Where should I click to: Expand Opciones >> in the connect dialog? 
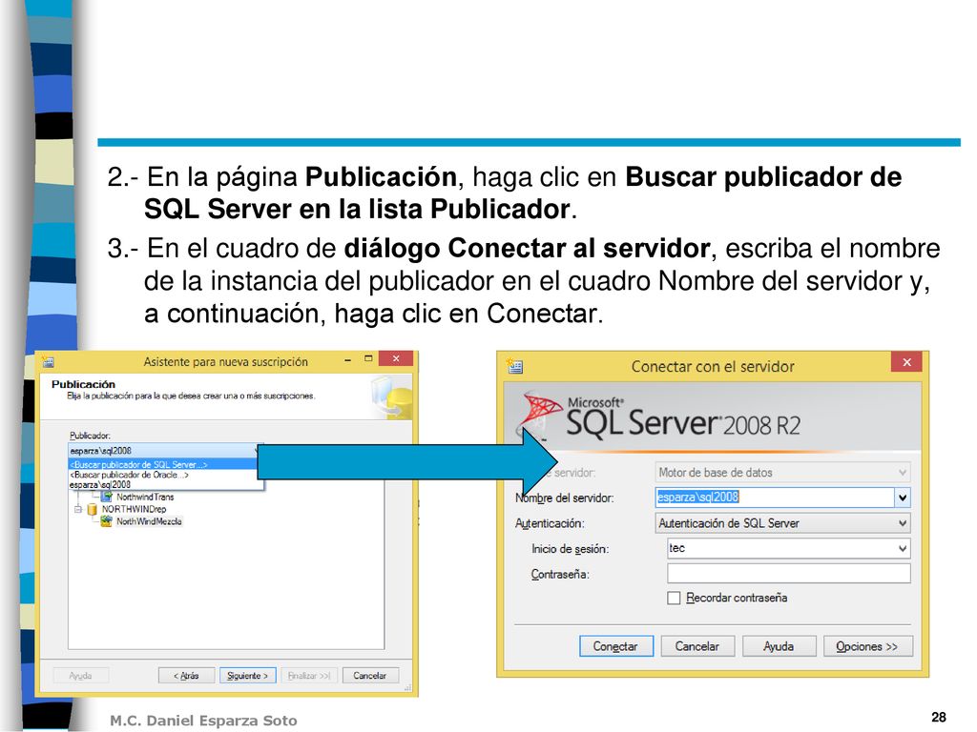tap(867, 646)
